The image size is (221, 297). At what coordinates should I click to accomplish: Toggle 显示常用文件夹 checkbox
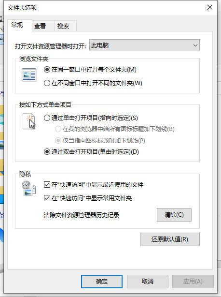47,198
